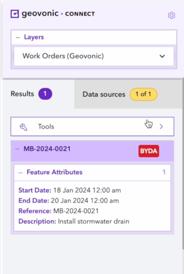The width and height of the screenshot is (184, 274).
Task: Expand Tools using the right chevron
Action: tap(161, 127)
